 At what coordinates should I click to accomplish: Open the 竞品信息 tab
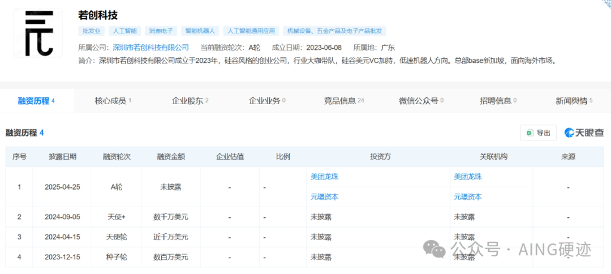tap(344, 101)
